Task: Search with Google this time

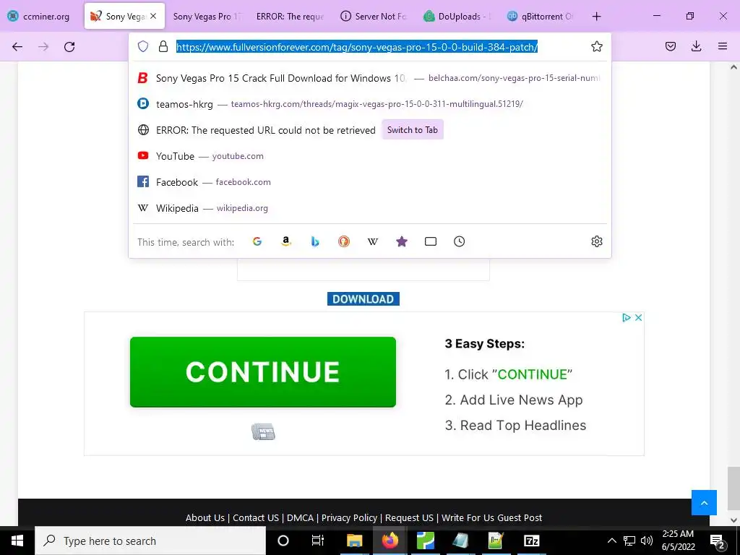Action: click(x=257, y=241)
